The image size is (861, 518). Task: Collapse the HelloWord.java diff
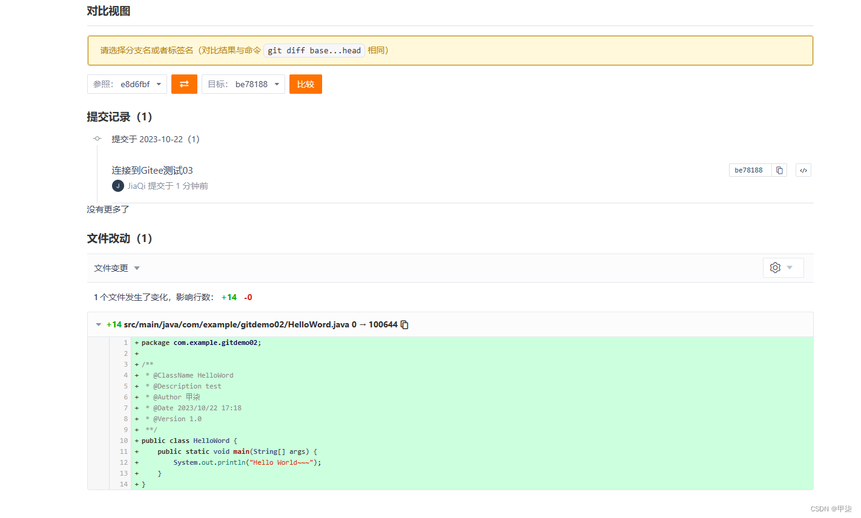point(99,324)
